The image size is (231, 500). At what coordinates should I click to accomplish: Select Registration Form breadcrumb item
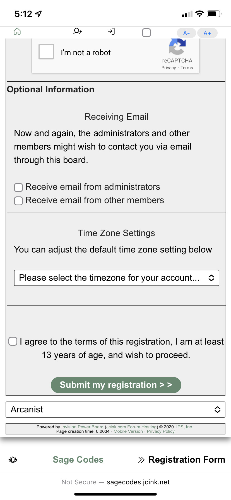187,460
